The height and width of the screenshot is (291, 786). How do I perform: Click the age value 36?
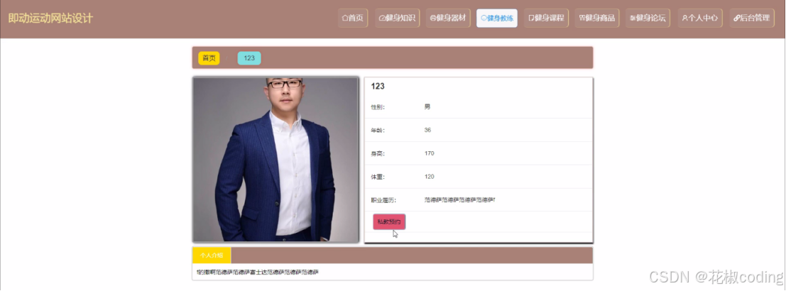point(427,130)
